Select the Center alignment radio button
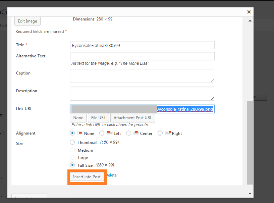 (128, 133)
